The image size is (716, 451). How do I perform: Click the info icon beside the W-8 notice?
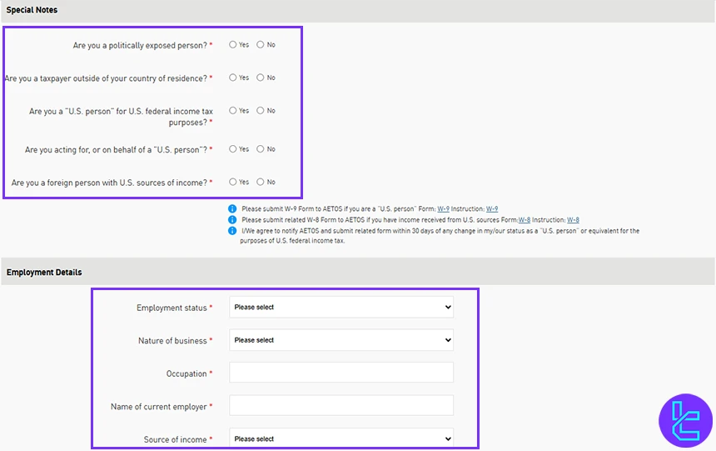(x=232, y=220)
